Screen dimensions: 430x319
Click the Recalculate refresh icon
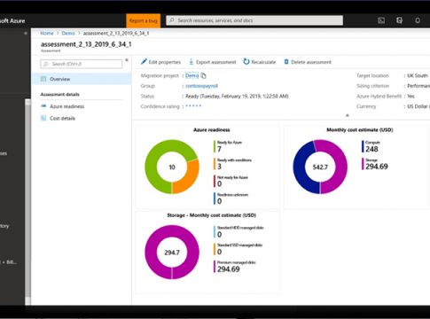click(246, 61)
